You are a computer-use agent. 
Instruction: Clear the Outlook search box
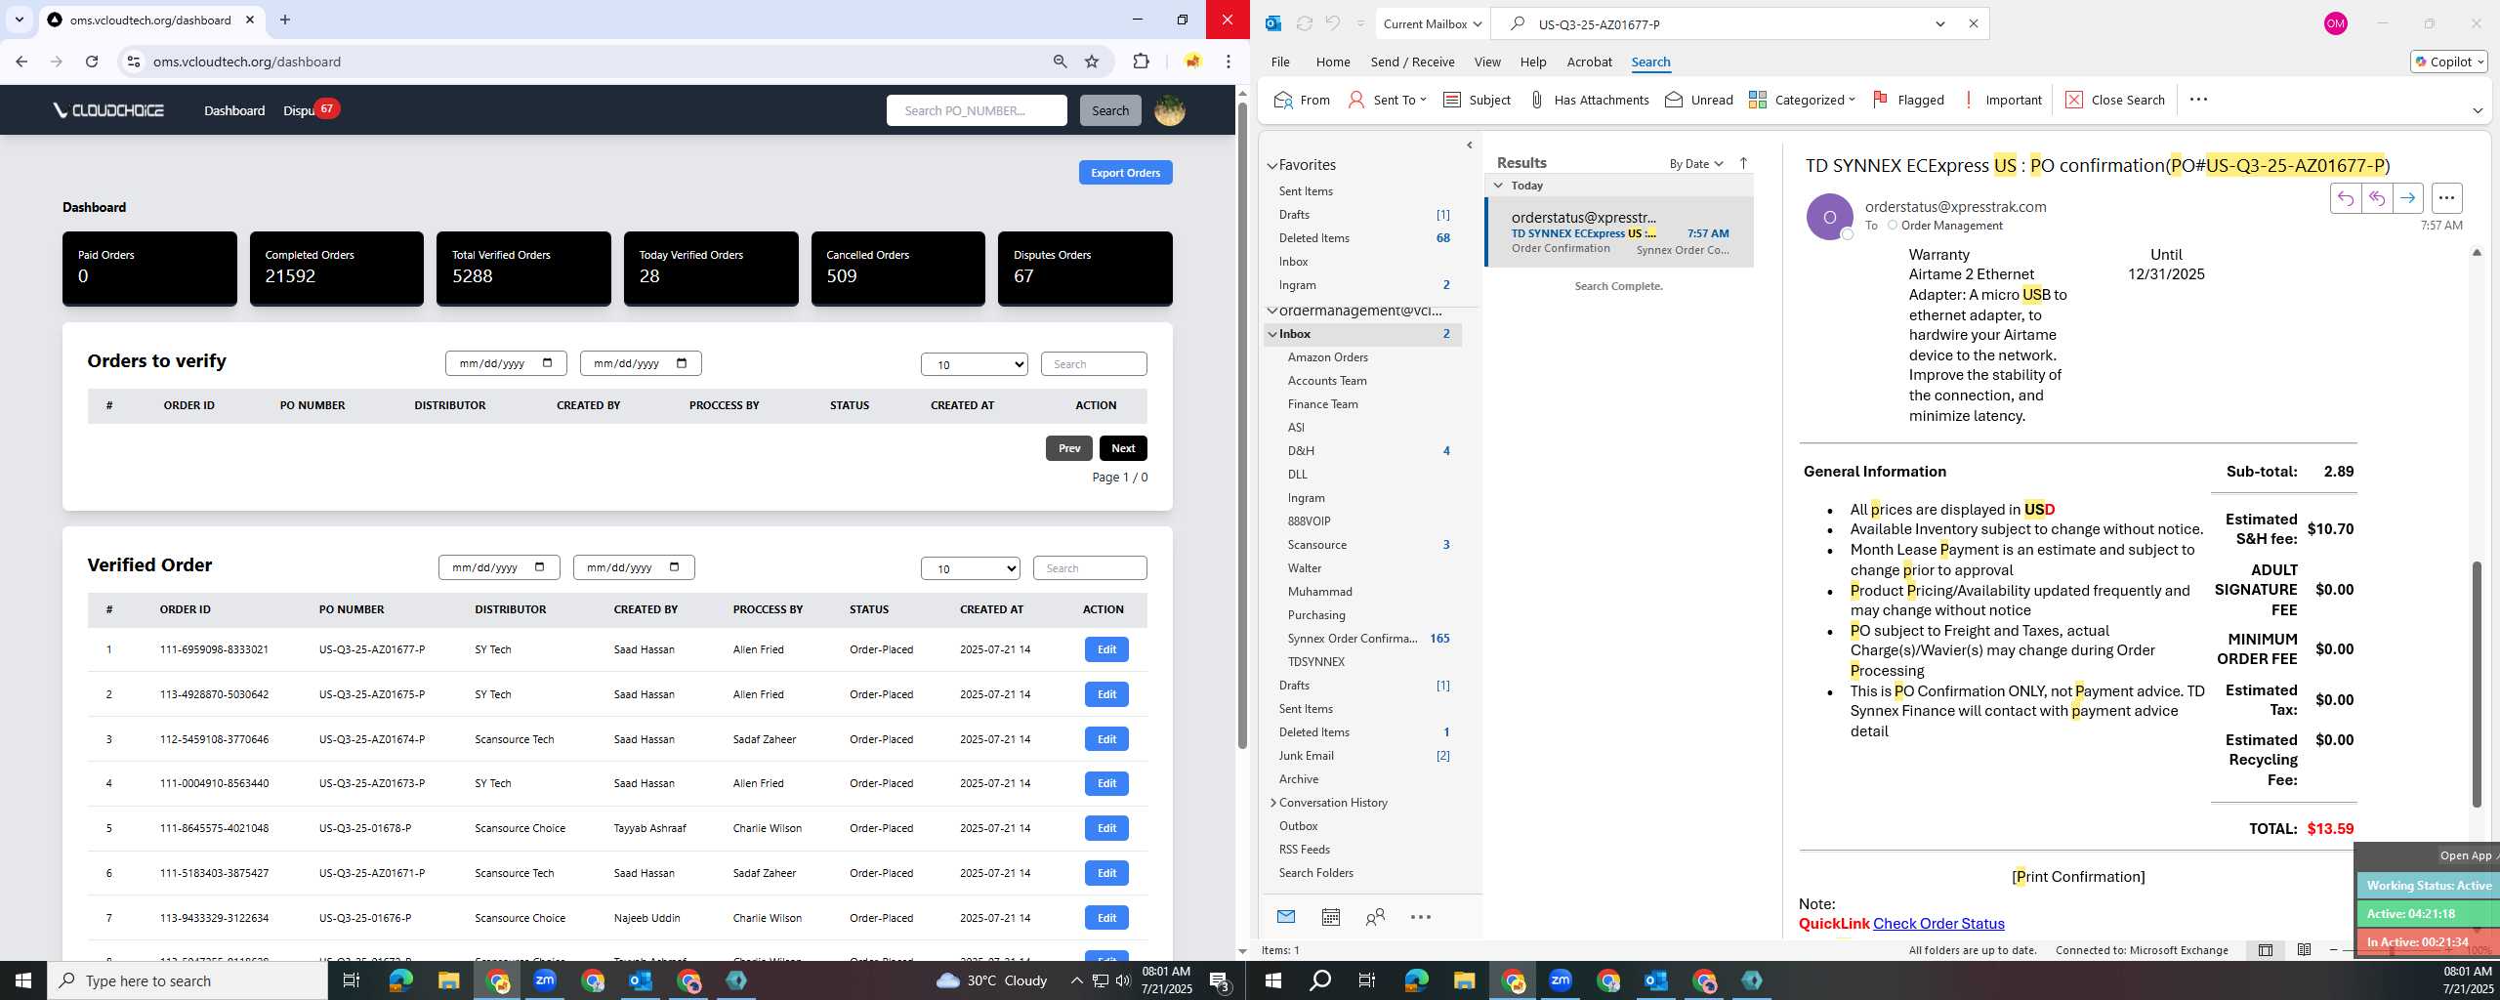tap(1973, 23)
